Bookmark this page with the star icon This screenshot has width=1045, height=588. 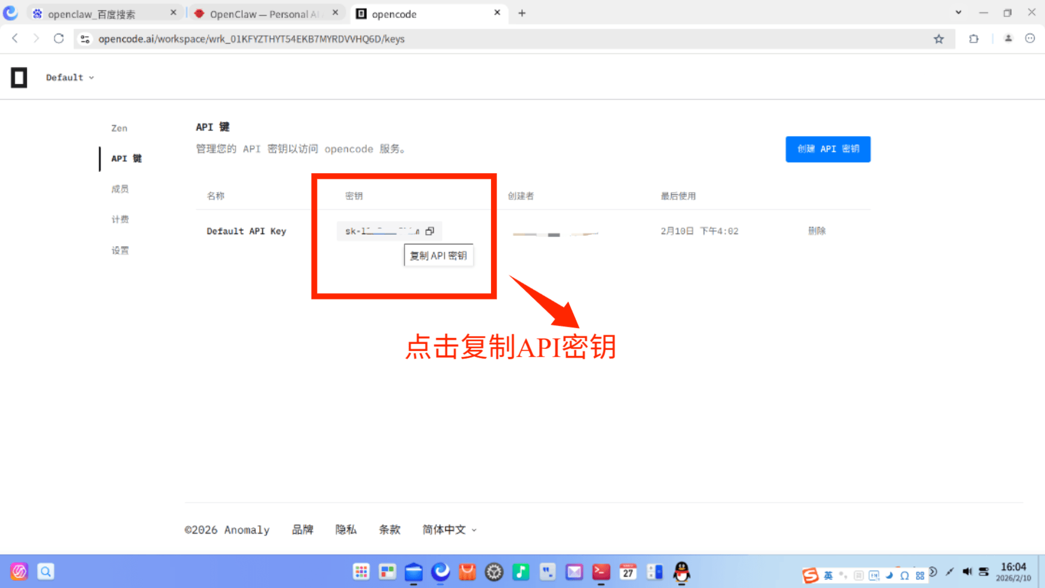tap(939, 39)
